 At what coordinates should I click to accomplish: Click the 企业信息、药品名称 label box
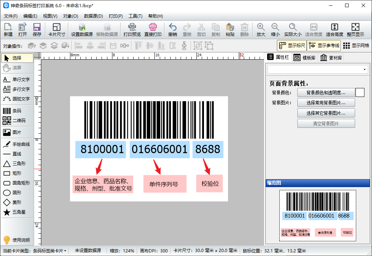103,184
